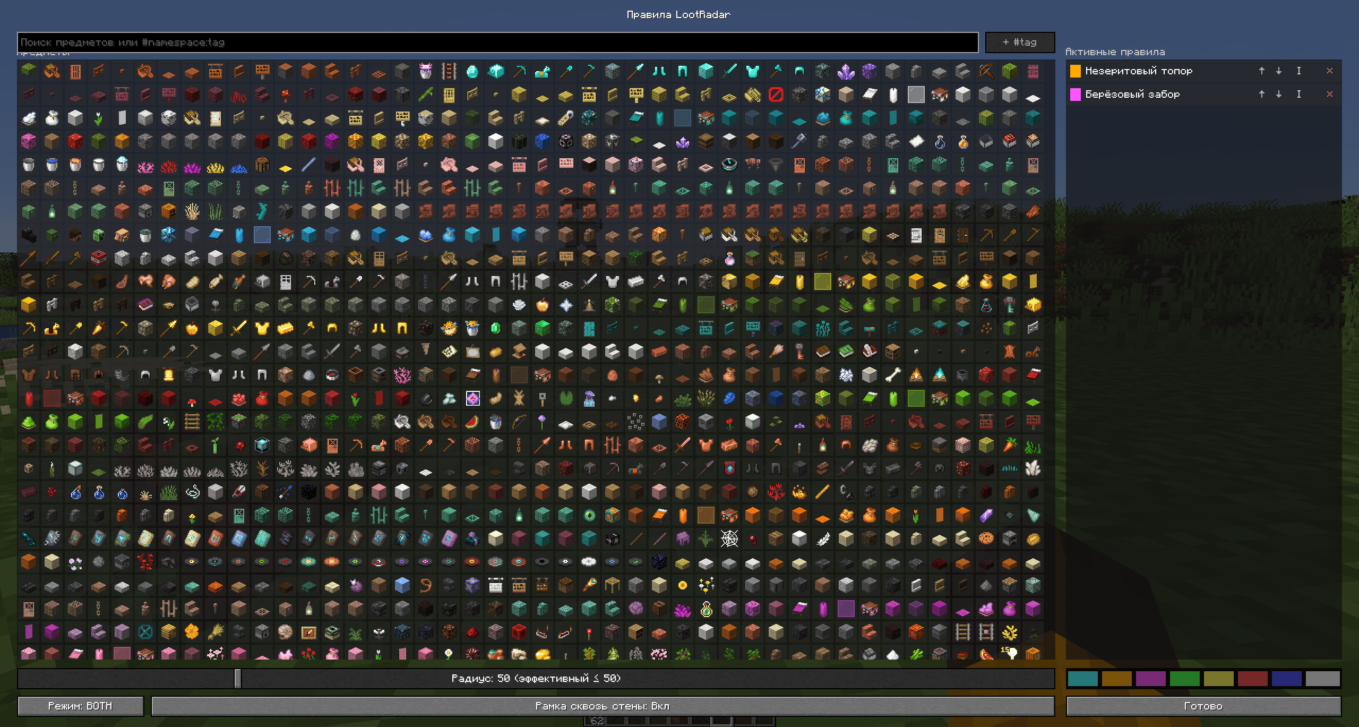Pick the dark red palette color
1359x727 pixels.
tap(1252, 678)
